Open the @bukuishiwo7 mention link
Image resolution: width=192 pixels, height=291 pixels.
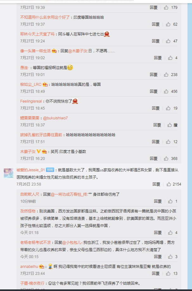point(55,118)
